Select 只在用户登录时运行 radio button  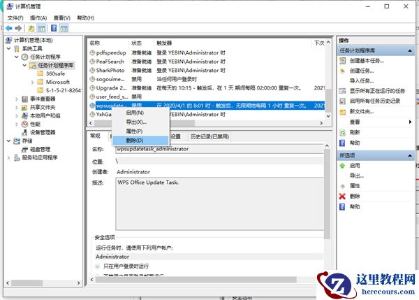(98, 266)
